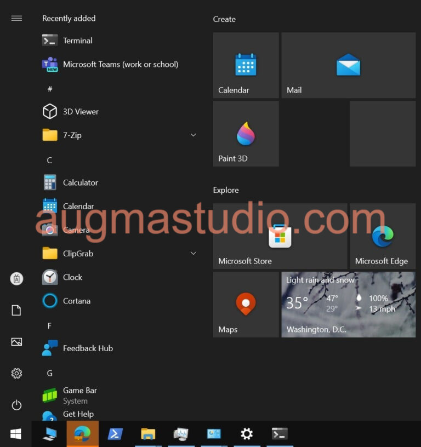Expand the Start menu hamburger button

(16, 18)
